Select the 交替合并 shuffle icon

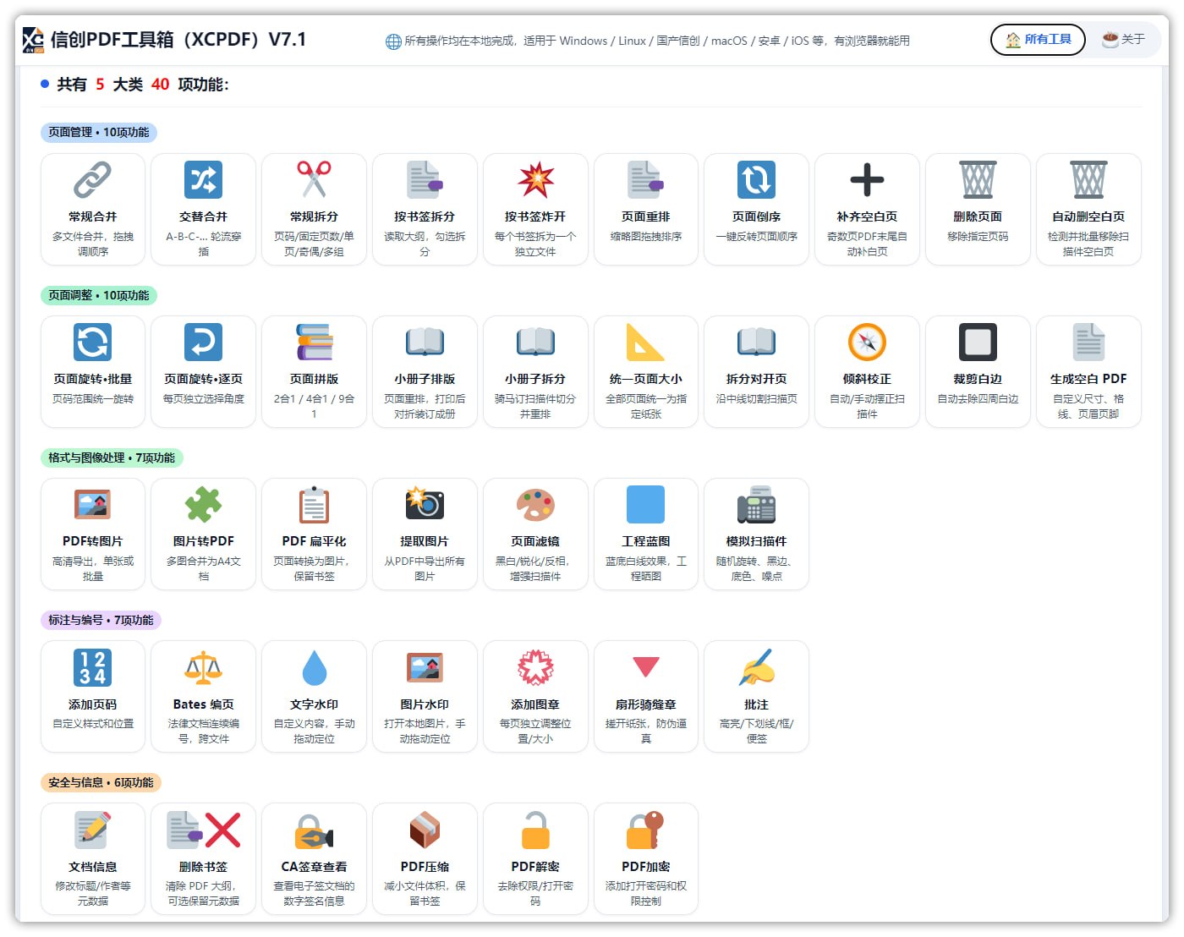point(204,180)
